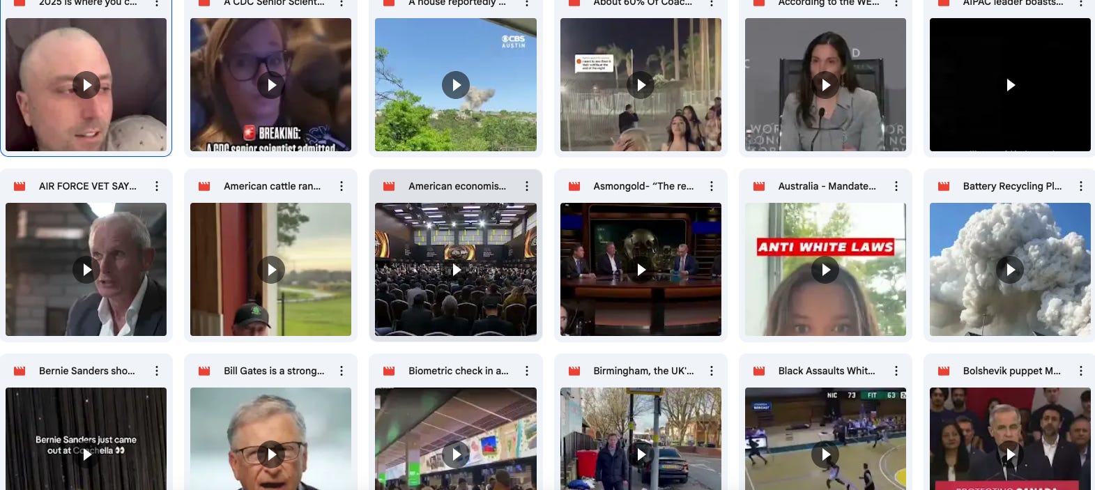Click the video file icon beside 'Bill Gates is a strong...'
The height and width of the screenshot is (490, 1095).
(x=204, y=371)
